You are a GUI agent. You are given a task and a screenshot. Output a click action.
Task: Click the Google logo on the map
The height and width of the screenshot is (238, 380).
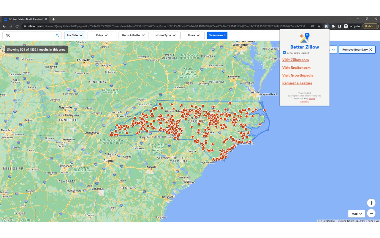click(7, 220)
